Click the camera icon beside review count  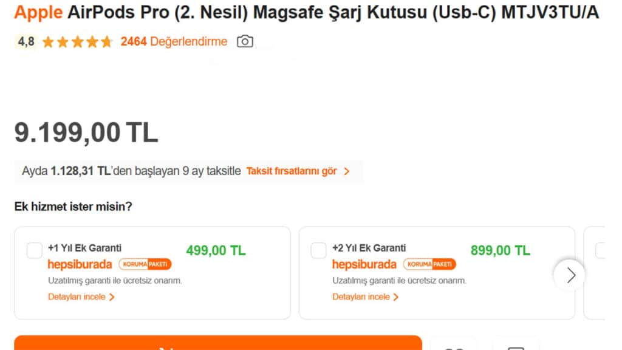[245, 41]
